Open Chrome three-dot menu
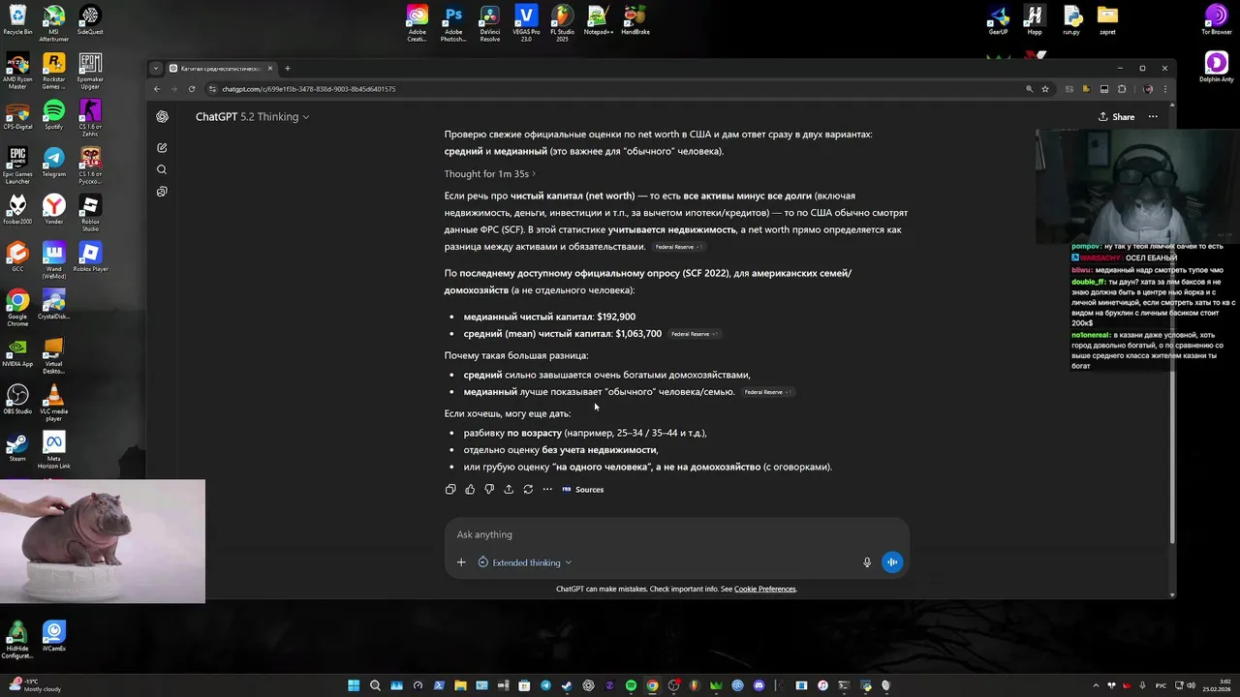 (x=1165, y=89)
